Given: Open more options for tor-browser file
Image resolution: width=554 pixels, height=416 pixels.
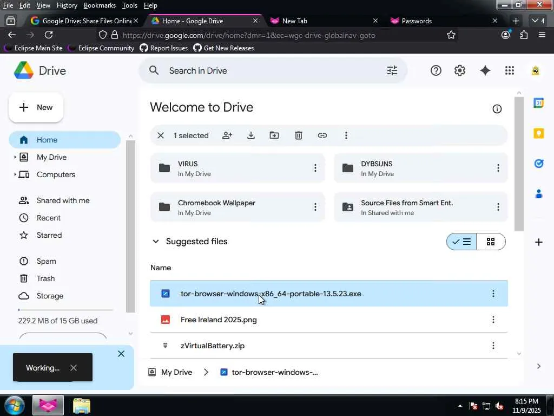Looking at the screenshot, I should coord(493,294).
